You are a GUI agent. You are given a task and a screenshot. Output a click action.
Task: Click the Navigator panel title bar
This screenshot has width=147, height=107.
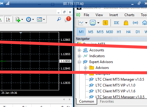click(111, 39)
